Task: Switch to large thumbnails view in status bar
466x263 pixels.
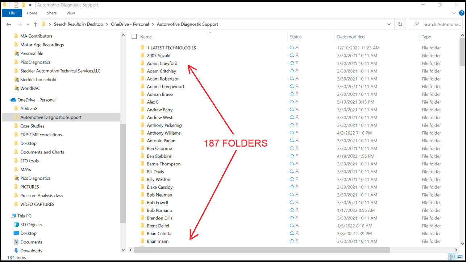Action: [460, 257]
